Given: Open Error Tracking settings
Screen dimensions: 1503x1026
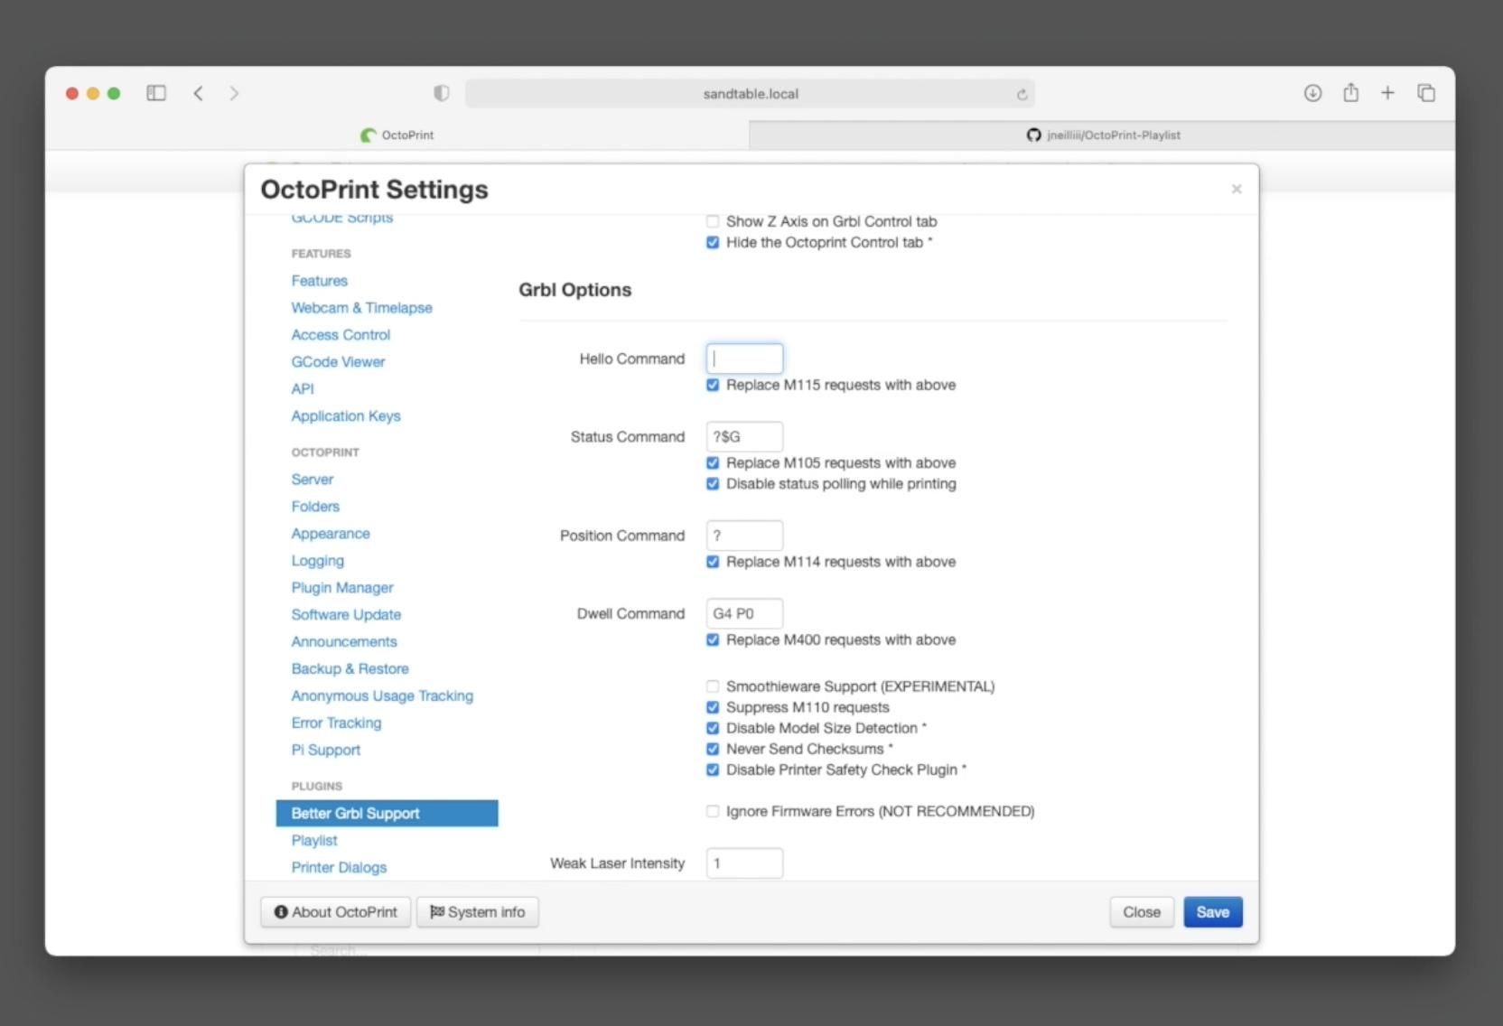Looking at the screenshot, I should tap(336, 723).
